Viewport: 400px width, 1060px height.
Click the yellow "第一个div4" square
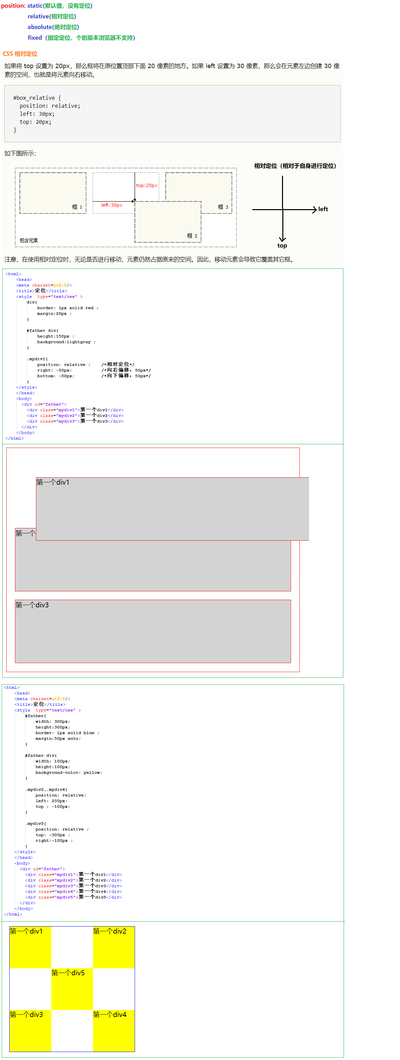pos(113,1030)
